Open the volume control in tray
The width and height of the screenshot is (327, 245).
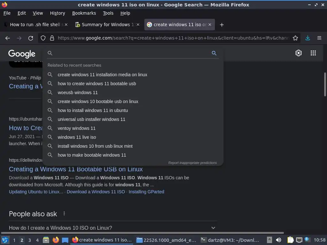click(278, 240)
